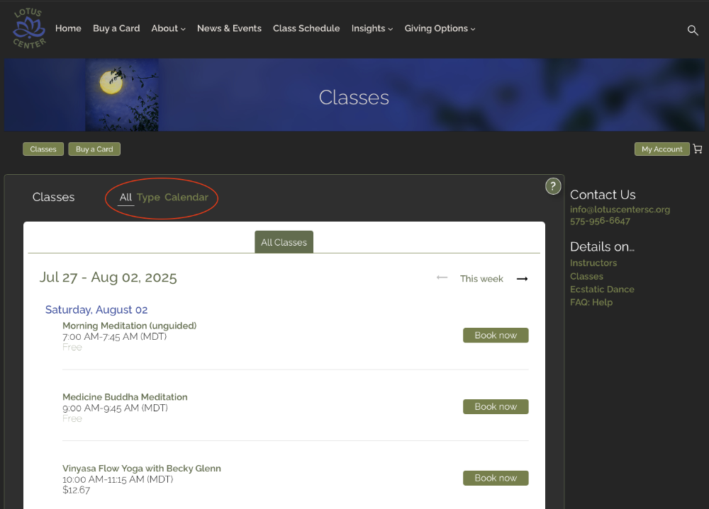Go to next week with right arrow
This screenshot has height=509, width=709.
click(x=523, y=279)
